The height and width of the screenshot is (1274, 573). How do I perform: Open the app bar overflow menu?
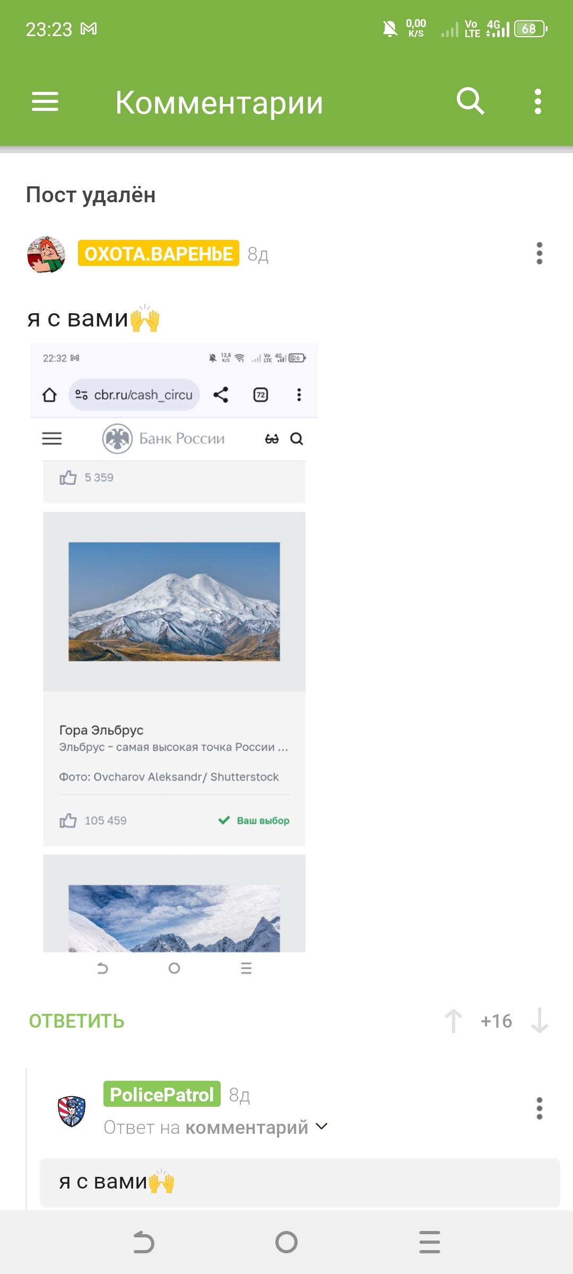coord(538,101)
